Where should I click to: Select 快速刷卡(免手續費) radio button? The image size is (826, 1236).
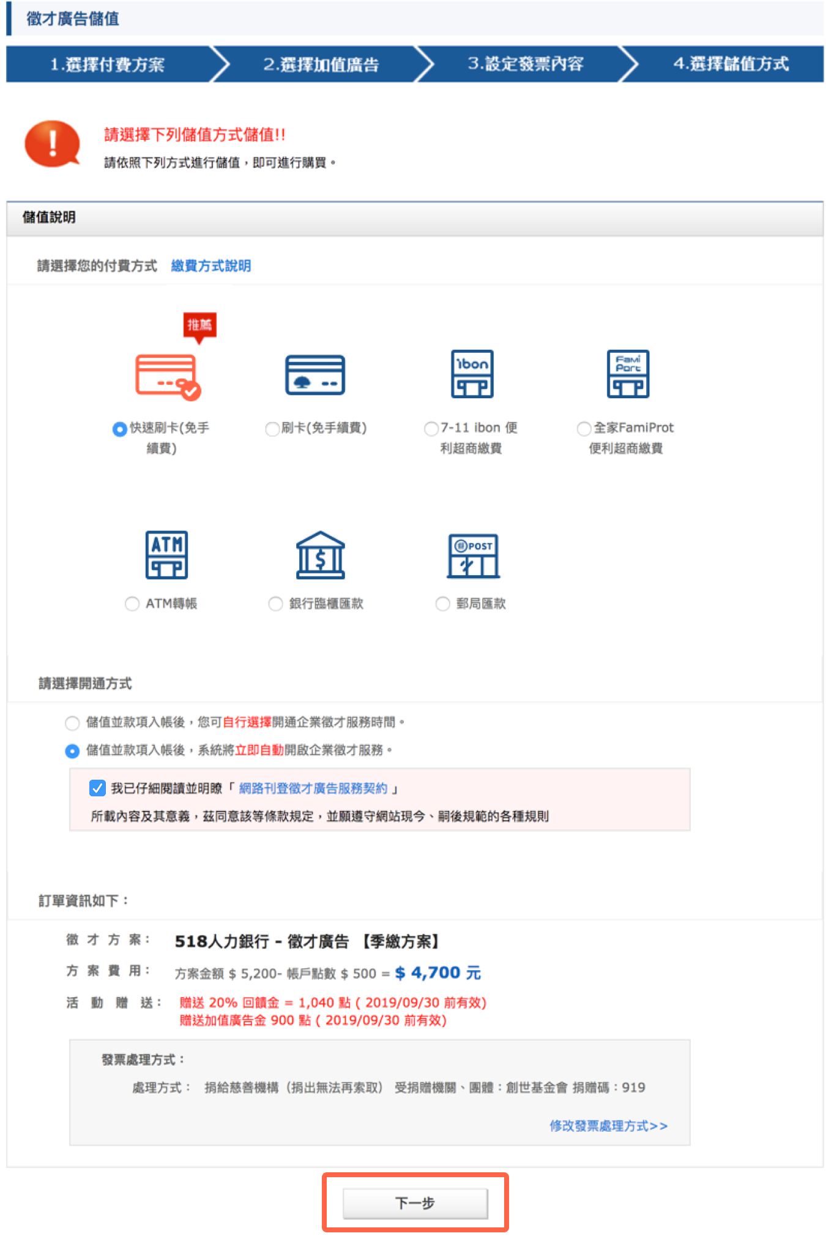coord(120,429)
